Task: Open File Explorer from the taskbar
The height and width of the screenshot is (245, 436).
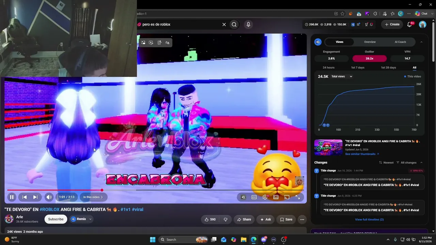Action: click(x=244, y=240)
